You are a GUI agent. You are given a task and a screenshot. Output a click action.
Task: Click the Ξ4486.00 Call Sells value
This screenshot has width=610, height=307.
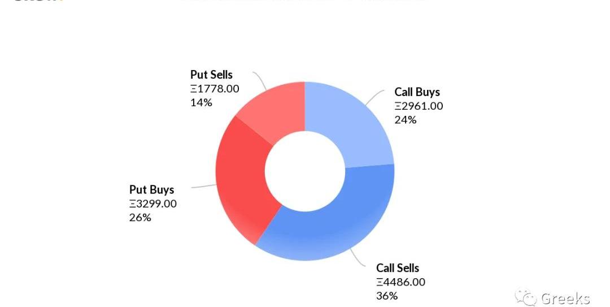coord(400,282)
